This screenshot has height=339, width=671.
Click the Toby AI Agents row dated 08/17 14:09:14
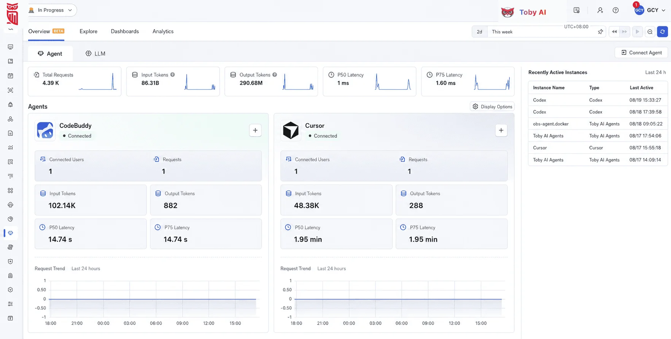pyautogui.click(x=598, y=160)
